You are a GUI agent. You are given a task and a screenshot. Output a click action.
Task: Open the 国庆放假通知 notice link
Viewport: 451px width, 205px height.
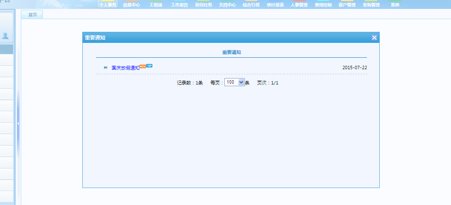pyautogui.click(x=125, y=67)
